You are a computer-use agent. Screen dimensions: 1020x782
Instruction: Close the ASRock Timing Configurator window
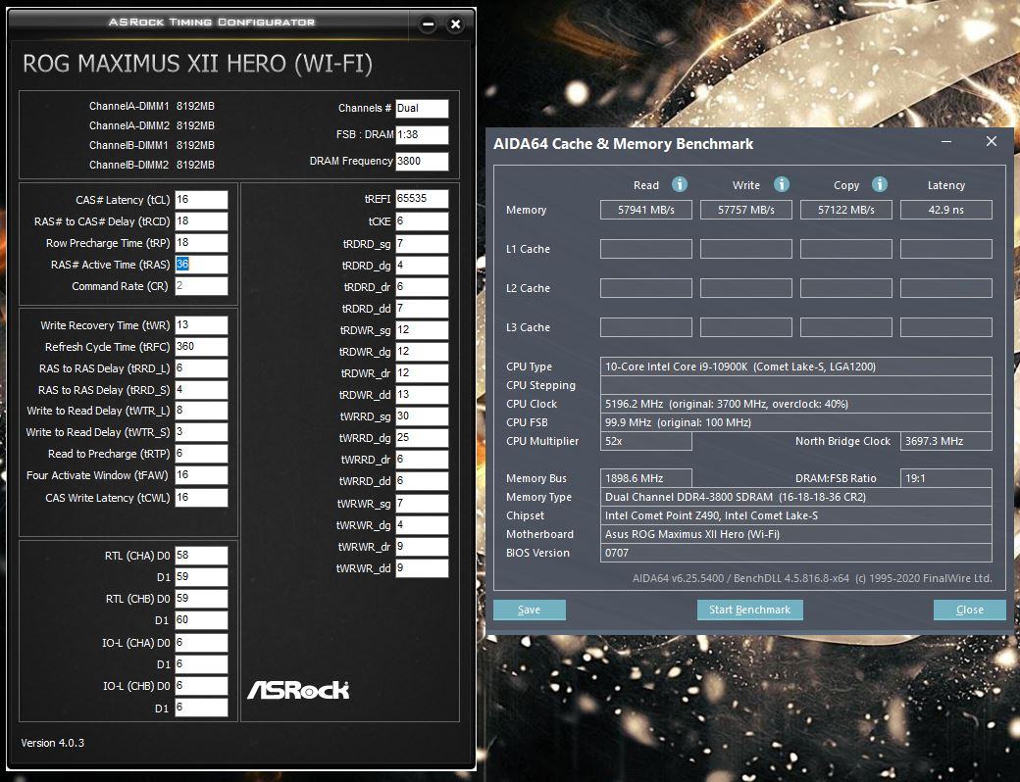(x=456, y=24)
